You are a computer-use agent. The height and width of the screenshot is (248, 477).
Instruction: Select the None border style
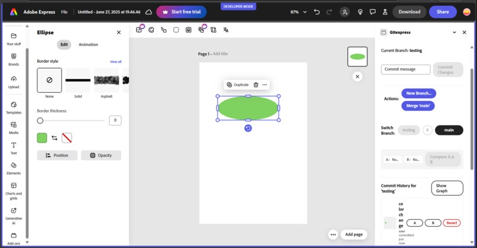[49, 80]
